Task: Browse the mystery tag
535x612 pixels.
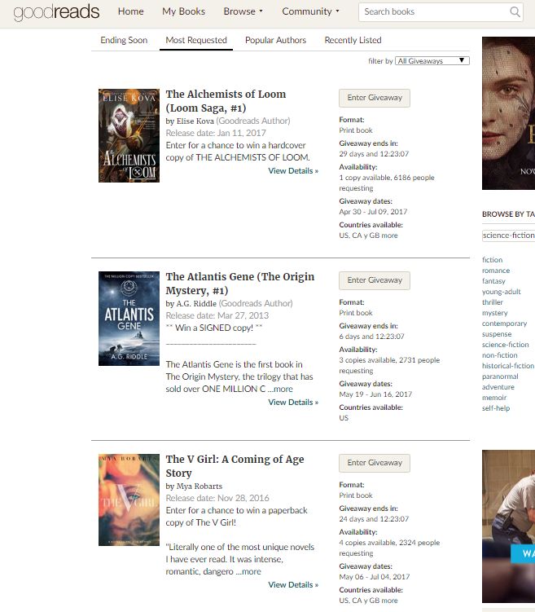Action: tap(494, 313)
